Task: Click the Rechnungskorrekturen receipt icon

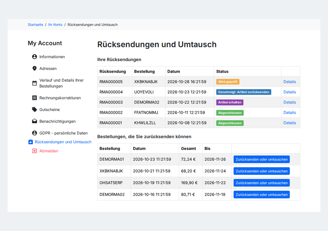Action: coord(34,98)
